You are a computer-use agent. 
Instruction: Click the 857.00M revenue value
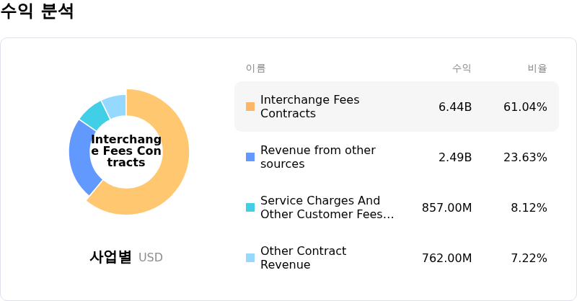[x=446, y=207]
